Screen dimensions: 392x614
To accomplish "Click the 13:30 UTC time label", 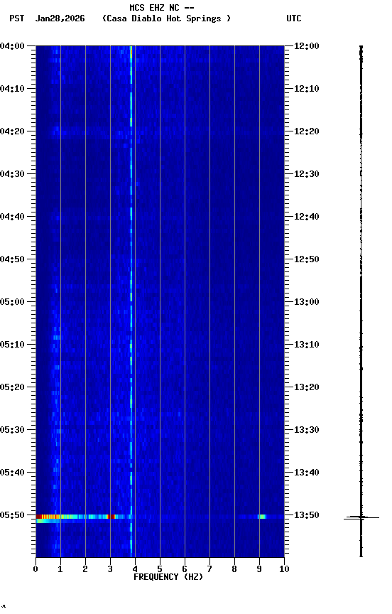I will [x=307, y=430].
